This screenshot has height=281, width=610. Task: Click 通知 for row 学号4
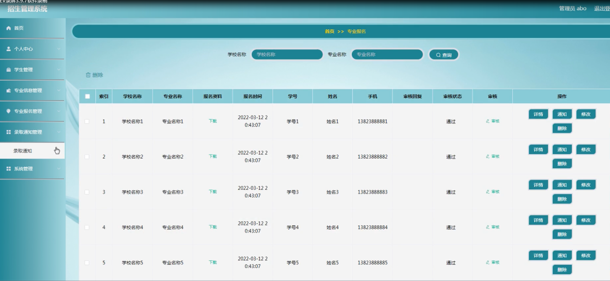pyautogui.click(x=562, y=220)
